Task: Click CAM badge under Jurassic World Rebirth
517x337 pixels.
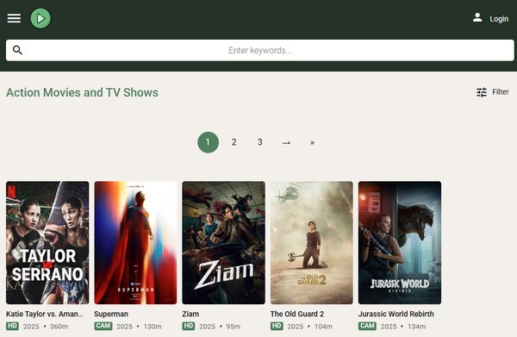Action: point(367,326)
